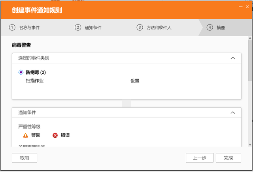253x172 pixels.
Task: Click step 4 circle icon
Action: coord(210,28)
